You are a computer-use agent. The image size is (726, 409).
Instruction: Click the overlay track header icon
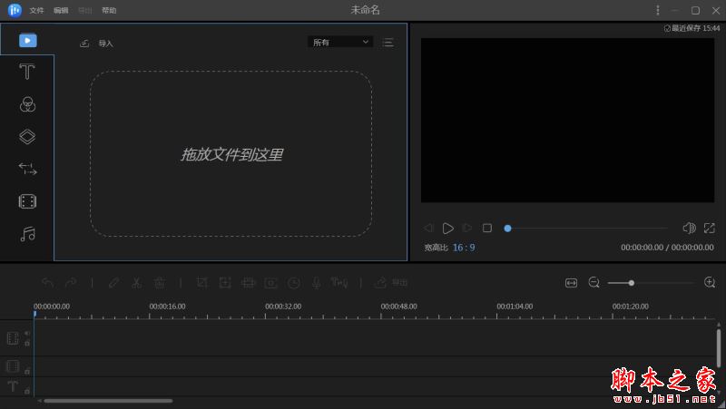(x=13, y=366)
